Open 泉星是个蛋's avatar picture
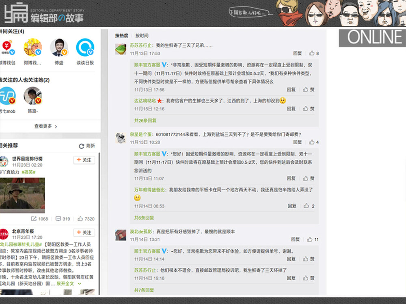The image size is (406, 304). click(121, 138)
